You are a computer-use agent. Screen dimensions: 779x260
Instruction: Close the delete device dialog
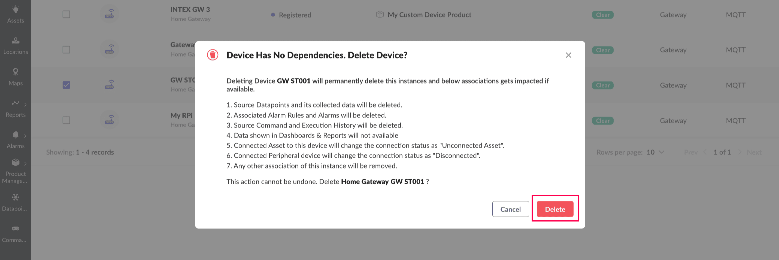click(x=568, y=55)
